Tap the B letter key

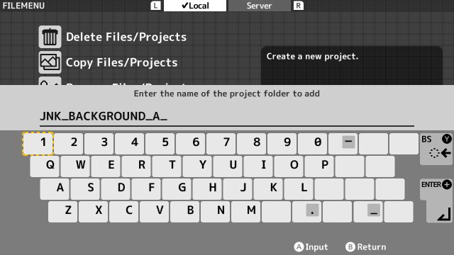point(185,212)
